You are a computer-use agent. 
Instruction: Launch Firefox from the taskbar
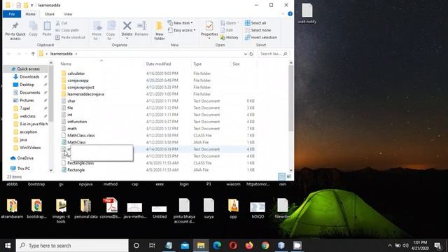pyautogui.click(x=249, y=246)
